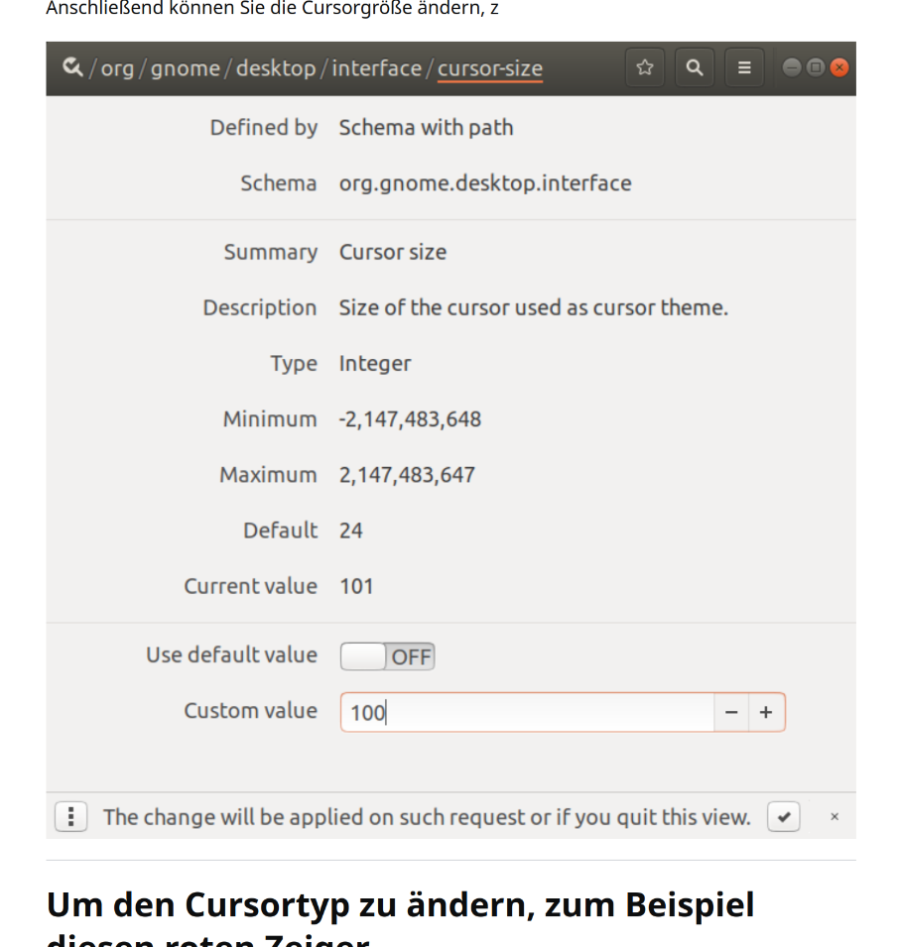Open the search magnifier button

tap(695, 67)
